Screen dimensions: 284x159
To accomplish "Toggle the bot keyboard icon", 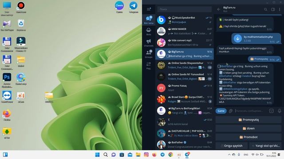I will coord(271,111).
